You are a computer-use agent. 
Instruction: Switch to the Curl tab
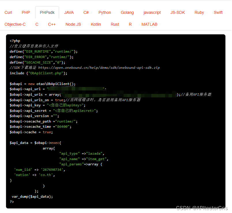(8, 12)
